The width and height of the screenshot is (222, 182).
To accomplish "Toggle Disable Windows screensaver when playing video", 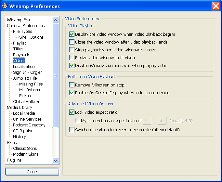I will (x=72, y=65).
